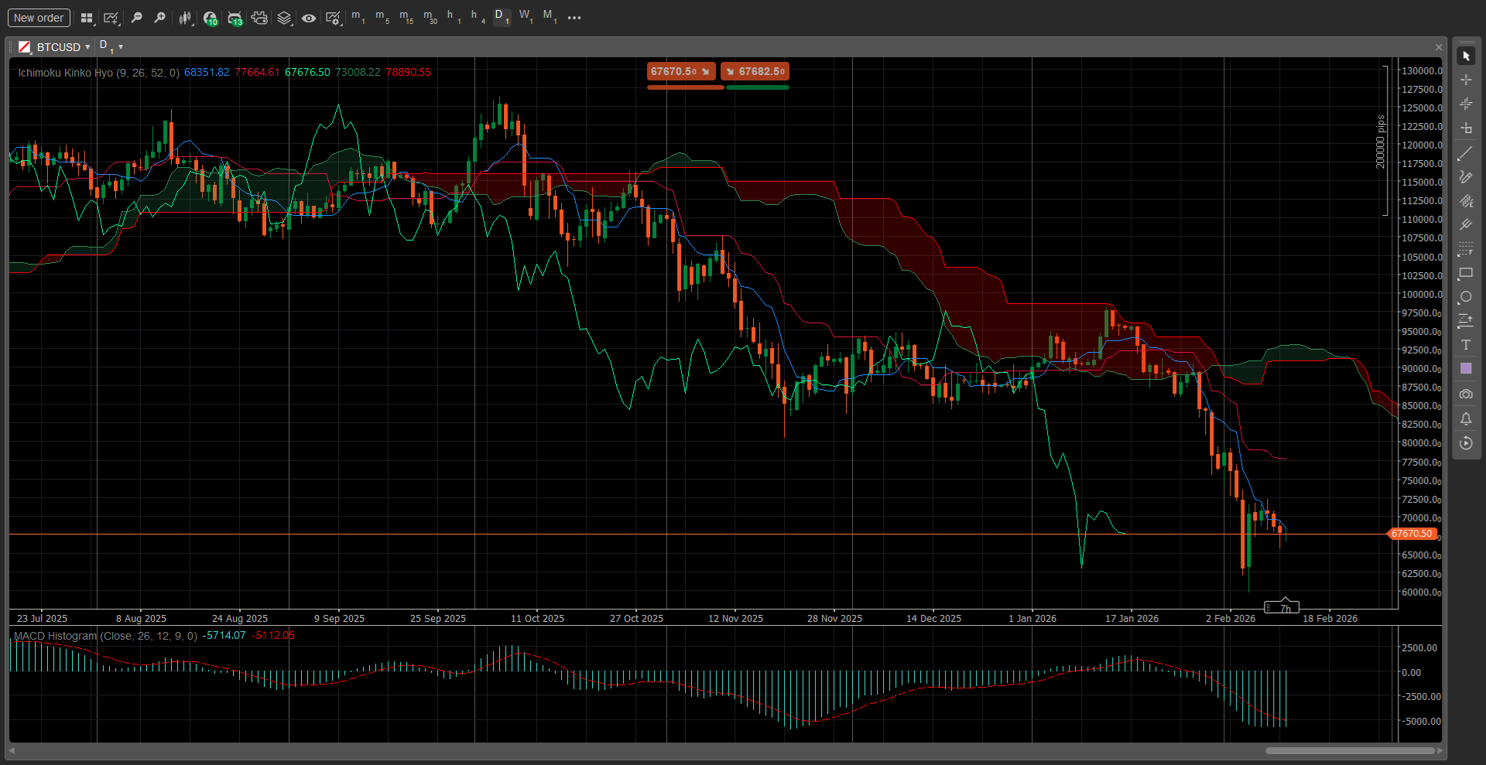Select the pencil freehand drawing tool
This screenshot has width=1486, height=765.
(x=1466, y=177)
